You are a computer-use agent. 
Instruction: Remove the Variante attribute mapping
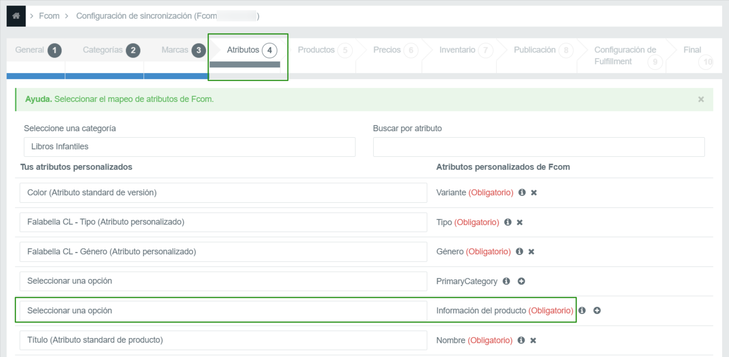click(x=534, y=192)
